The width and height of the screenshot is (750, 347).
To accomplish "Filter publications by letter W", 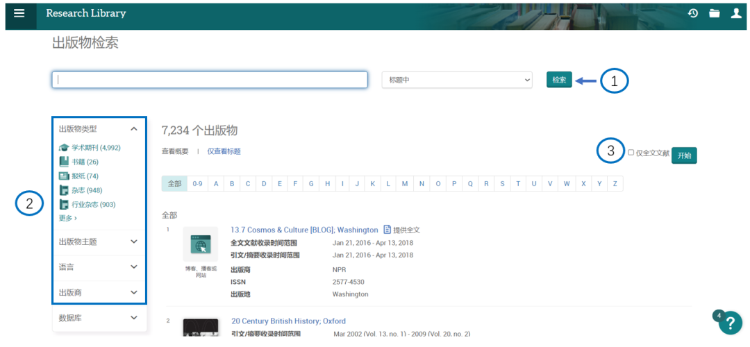I will (x=567, y=183).
